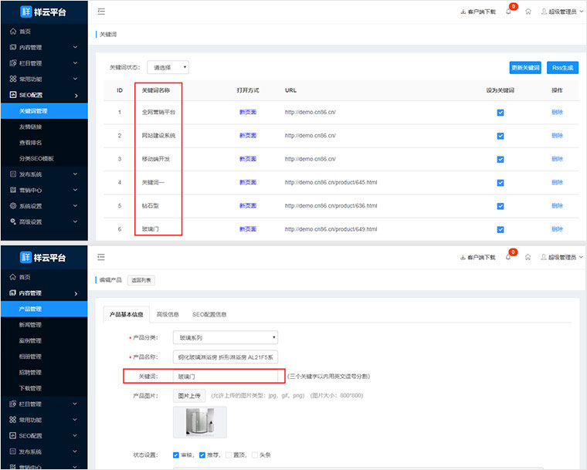Open the 关键词状态 请选择 dropdown
The image size is (587, 470).
(x=168, y=68)
